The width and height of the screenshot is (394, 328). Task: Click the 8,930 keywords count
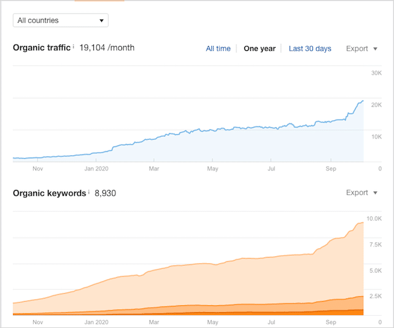point(105,193)
